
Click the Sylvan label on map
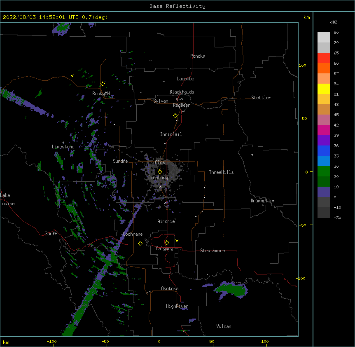[161, 101]
